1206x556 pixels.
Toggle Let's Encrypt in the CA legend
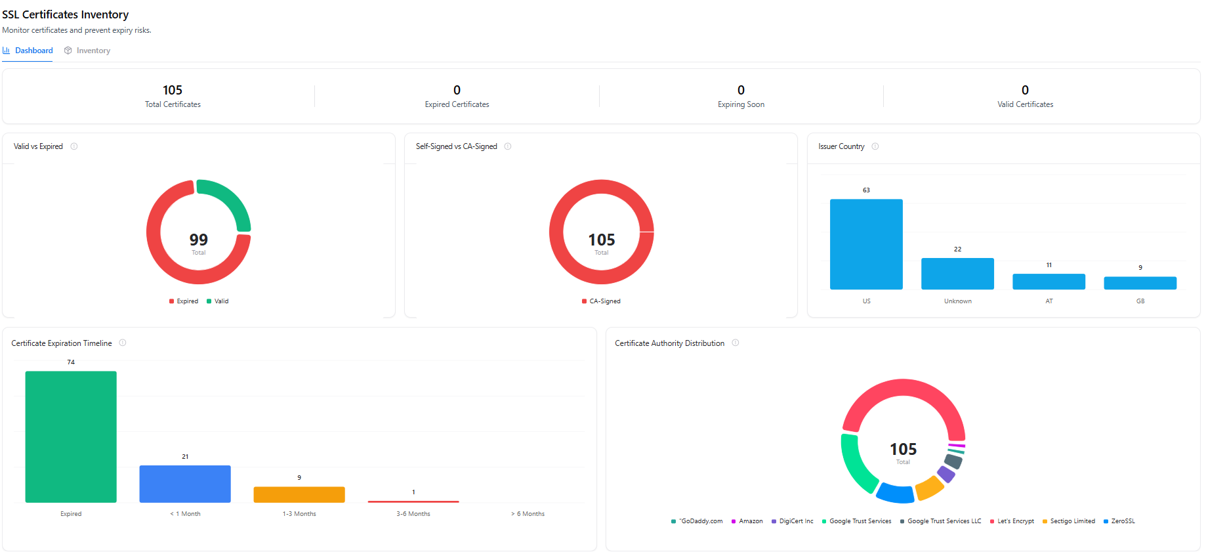coord(1015,521)
